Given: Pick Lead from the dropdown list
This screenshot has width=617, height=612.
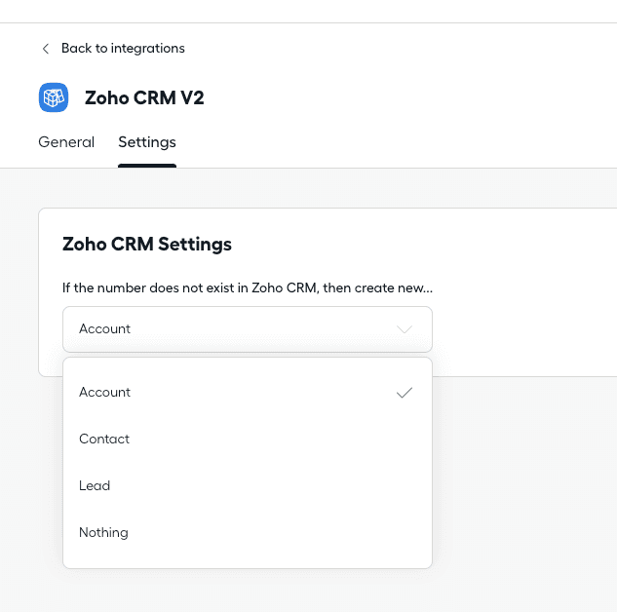Looking at the screenshot, I should (x=95, y=486).
